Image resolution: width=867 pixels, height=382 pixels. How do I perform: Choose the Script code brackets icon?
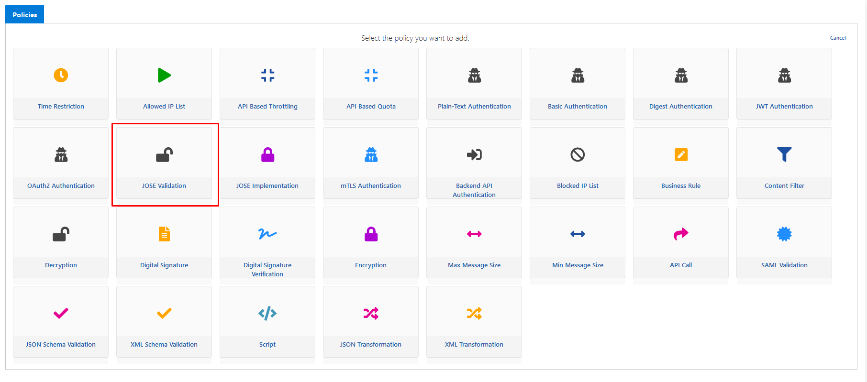(x=267, y=313)
